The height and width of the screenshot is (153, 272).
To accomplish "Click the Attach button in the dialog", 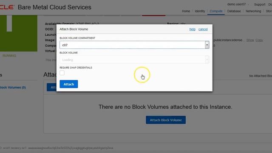I will click(x=69, y=84).
